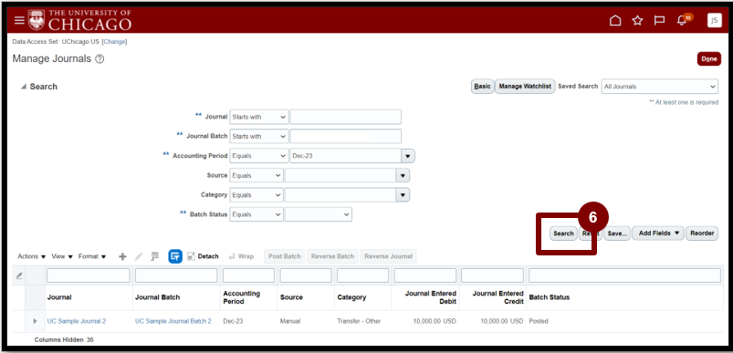Click the Source search value field

pyautogui.click(x=340, y=175)
